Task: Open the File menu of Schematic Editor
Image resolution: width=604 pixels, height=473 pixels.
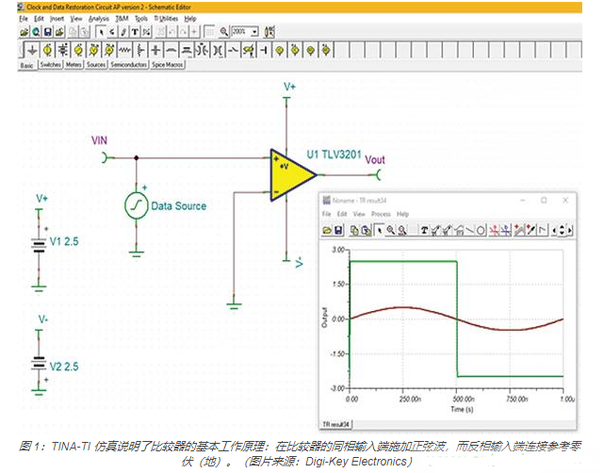Action: coord(24,19)
